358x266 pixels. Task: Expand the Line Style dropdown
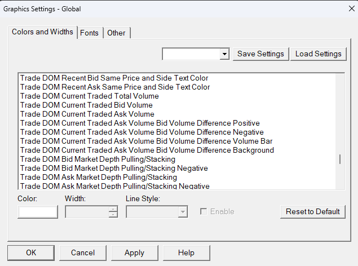[182, 212]
